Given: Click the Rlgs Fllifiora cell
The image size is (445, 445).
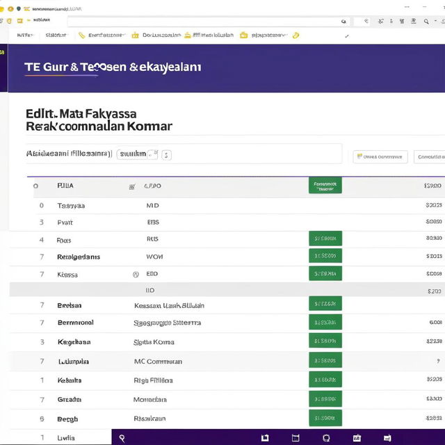Looking at the screenshot, I should pyautogui.click(x=153, y=380).
